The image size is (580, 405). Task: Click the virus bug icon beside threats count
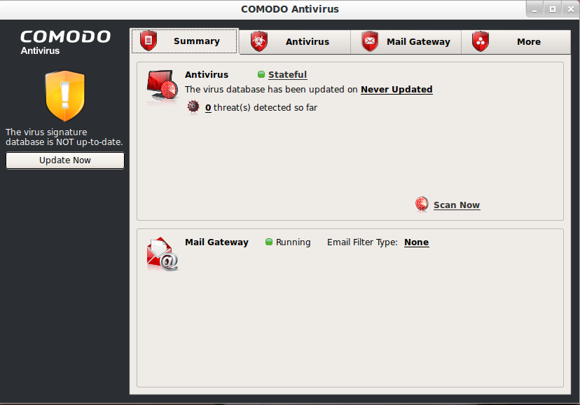193,107
